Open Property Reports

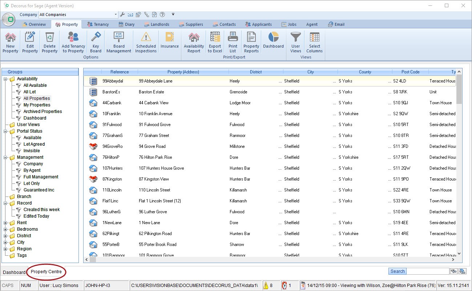pos(251,43)
